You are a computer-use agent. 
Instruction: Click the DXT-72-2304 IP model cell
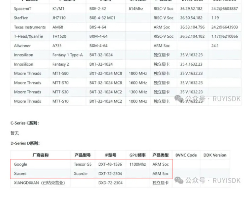110,174
